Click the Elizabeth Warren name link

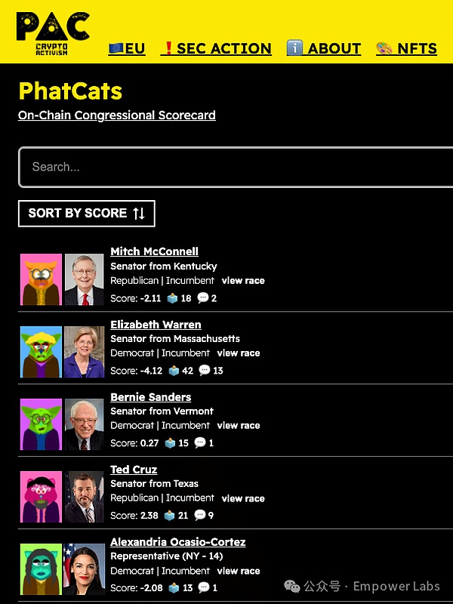156,325
